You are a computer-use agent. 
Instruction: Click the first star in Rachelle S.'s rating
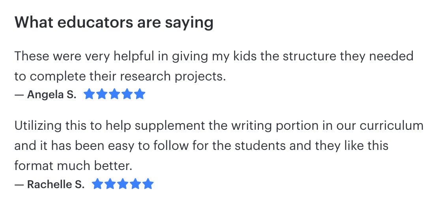click(97, 184)
